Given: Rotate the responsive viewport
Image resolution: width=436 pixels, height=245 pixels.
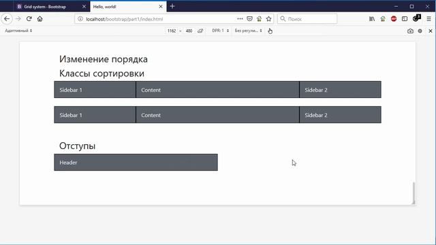Looking at the screenshot, I should click(200, 31).
